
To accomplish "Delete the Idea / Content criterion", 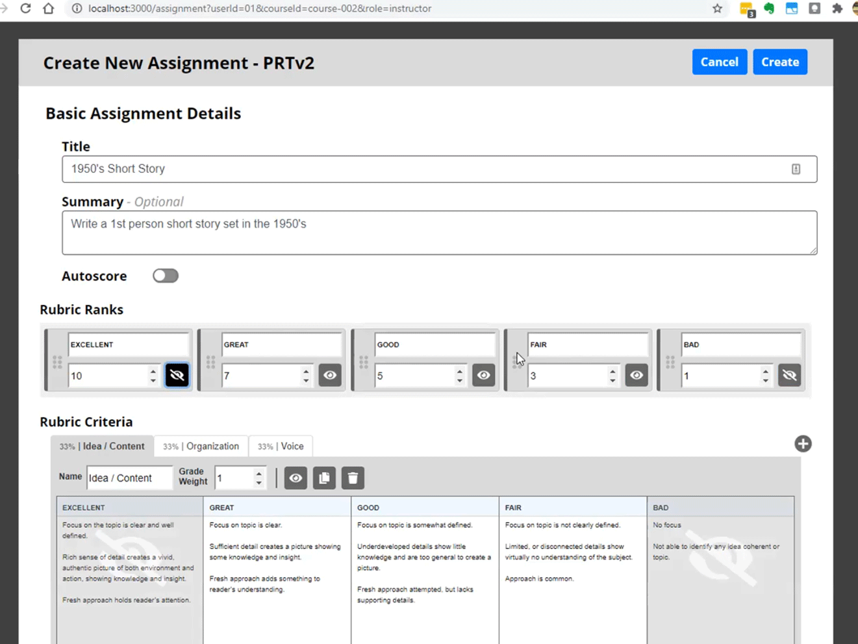I will tap(353, 478).
